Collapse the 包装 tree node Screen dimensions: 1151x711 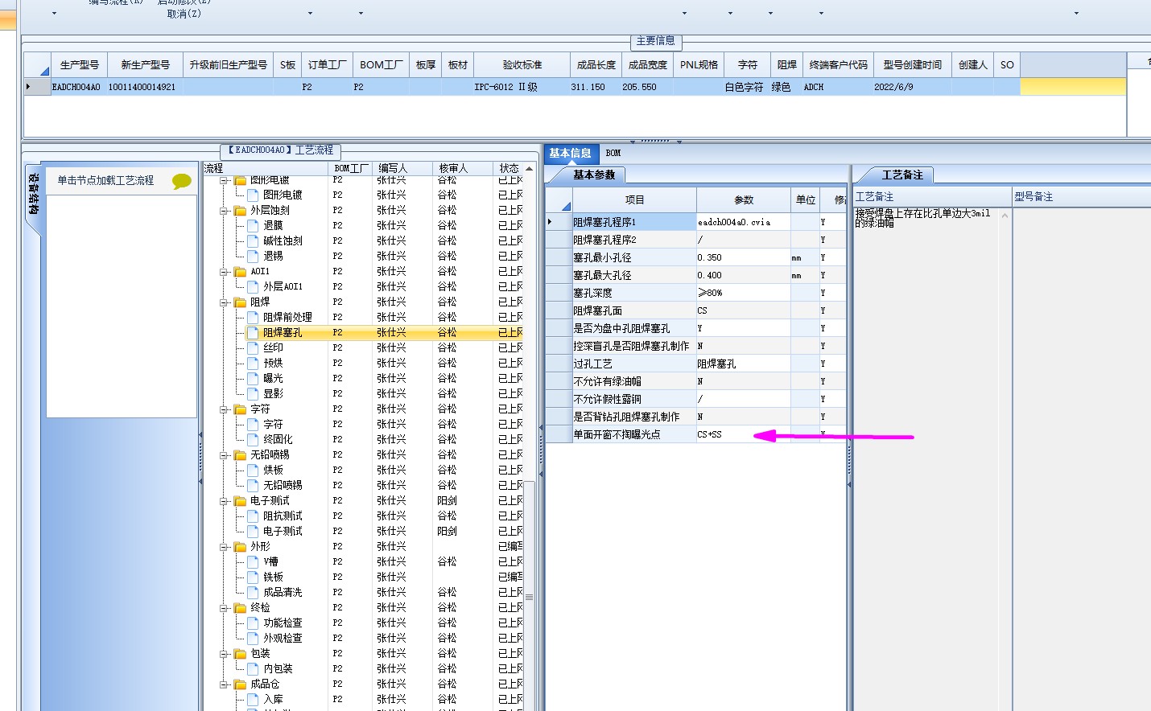pyautogui.click(x=224, y=654)
